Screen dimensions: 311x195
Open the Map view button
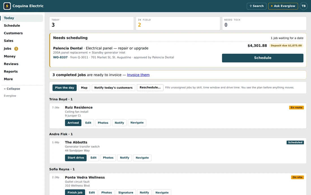coord(84,88)
